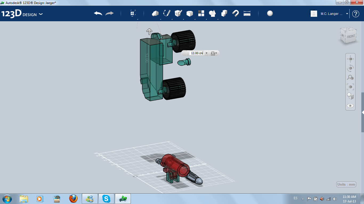Open Help with the question mark icon
The image size is (364, 204).
[356, 14]
